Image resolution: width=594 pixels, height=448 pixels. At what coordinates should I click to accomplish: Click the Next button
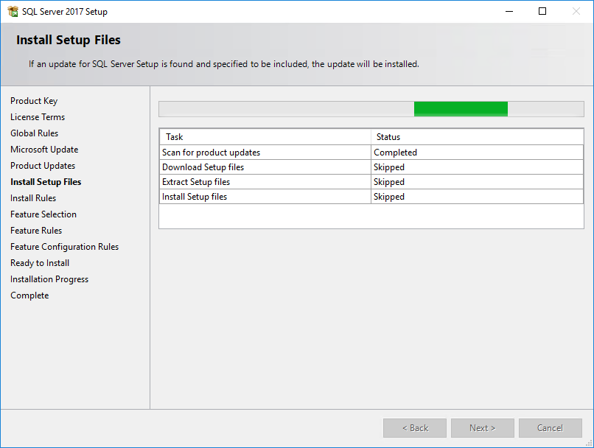point(482,428)
